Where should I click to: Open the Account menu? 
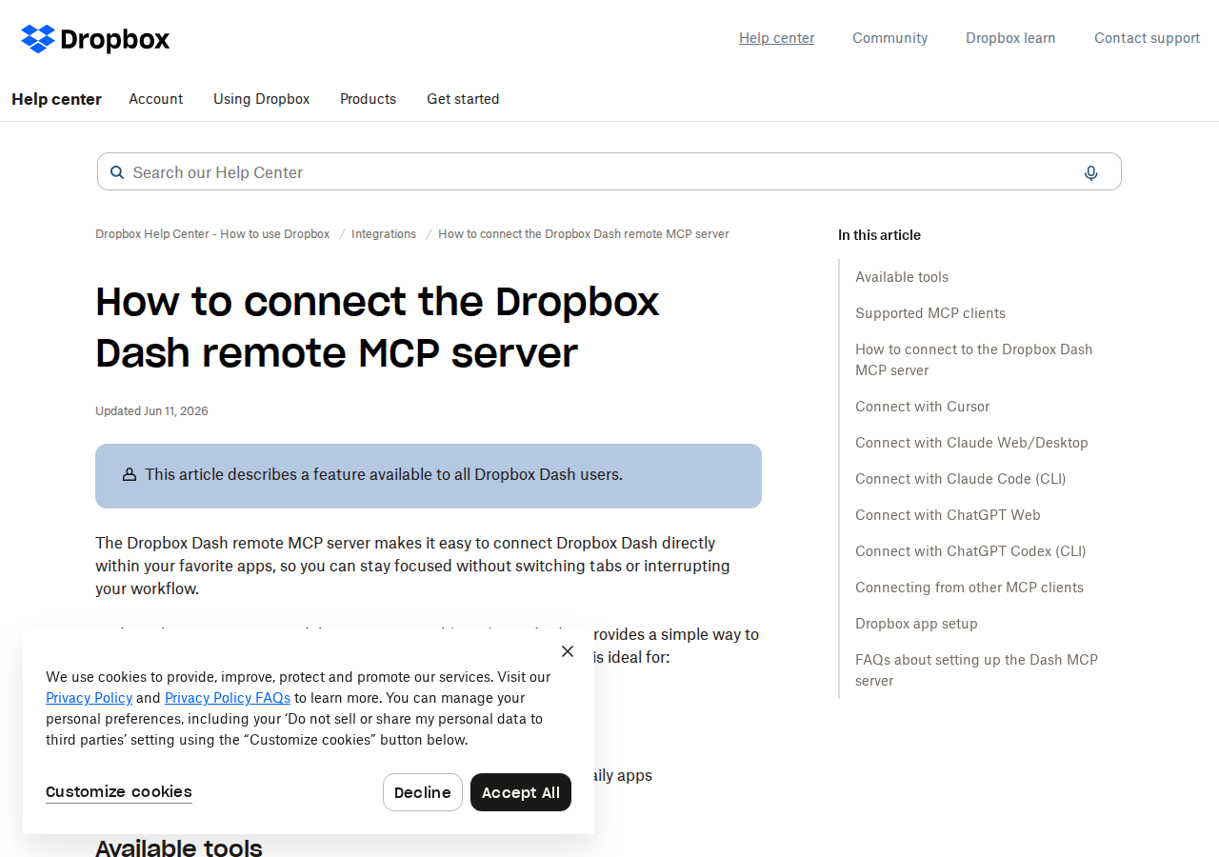pyautogui.click(x=156, y=99)
